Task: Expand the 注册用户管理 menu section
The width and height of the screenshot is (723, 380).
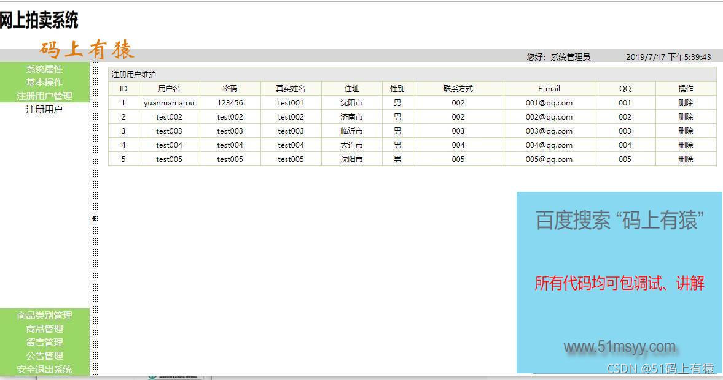Action: tap(44, 96)
